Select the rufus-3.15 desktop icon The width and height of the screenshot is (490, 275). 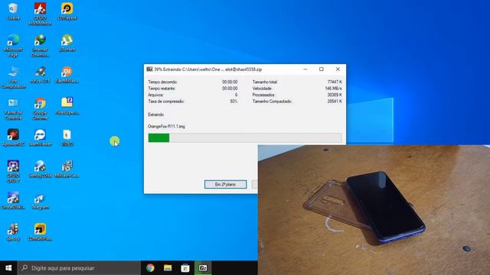tap(40, 75)
